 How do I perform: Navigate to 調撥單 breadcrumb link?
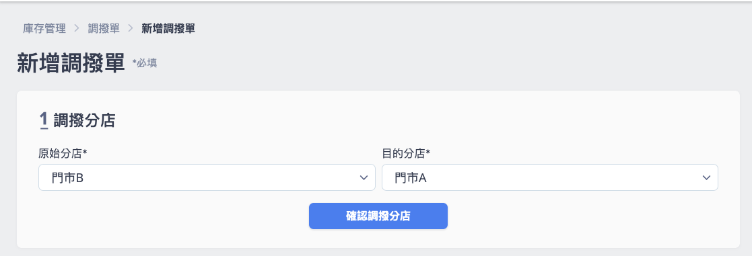[x=104, y=29]
